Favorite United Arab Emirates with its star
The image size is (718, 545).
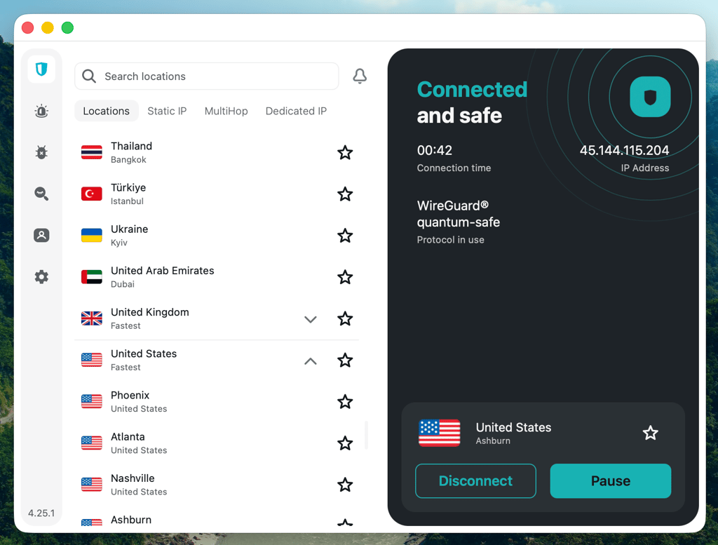pos(345,277)
